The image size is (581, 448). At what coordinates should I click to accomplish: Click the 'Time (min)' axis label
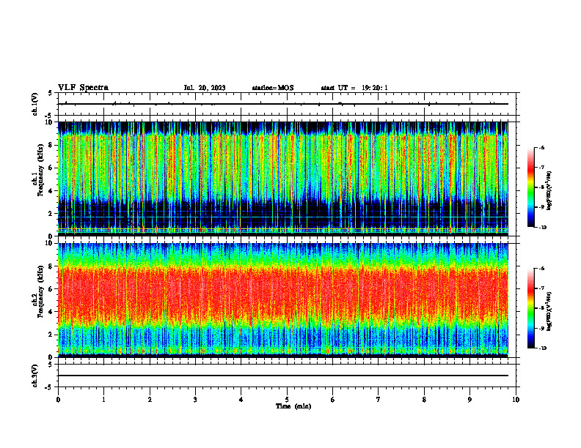coord(293,406)
